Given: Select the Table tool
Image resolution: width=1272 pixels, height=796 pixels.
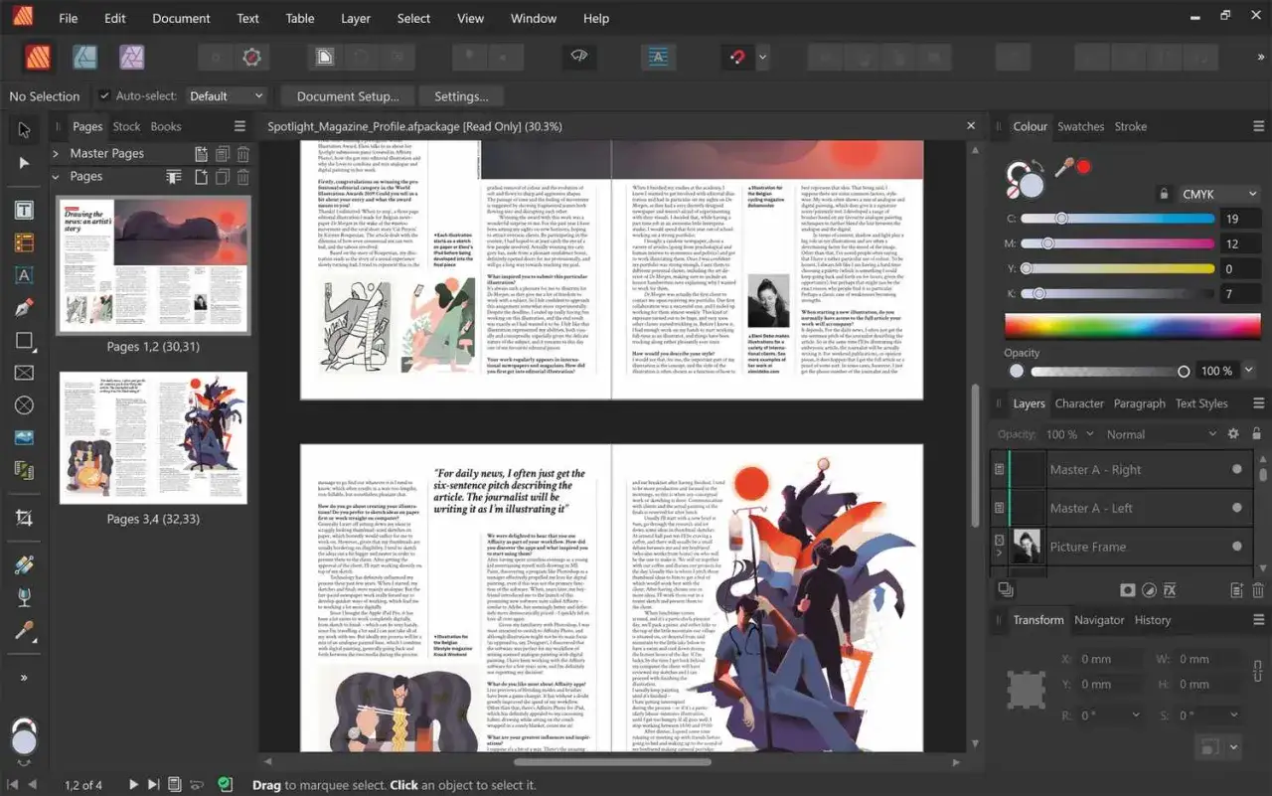Looking at the screenshot, I should (x=24, y=242).
